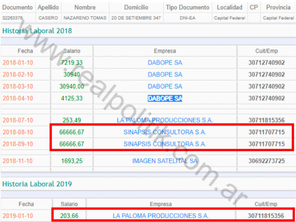Select CUIT 30711815356 in 2019-01-10 row
296x222 pixels.
click(266, 216)
